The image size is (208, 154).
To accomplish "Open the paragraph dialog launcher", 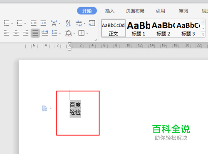I will 96,40.
